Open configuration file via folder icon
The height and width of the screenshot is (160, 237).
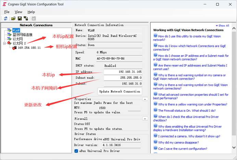tap(13, 18)
